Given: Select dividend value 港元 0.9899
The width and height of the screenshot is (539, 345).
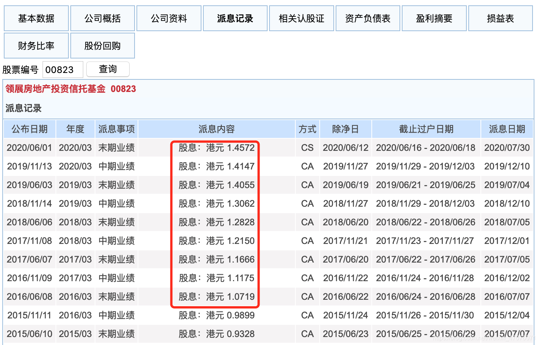Looking at the screenshot, I should click(x=230, y=315).
